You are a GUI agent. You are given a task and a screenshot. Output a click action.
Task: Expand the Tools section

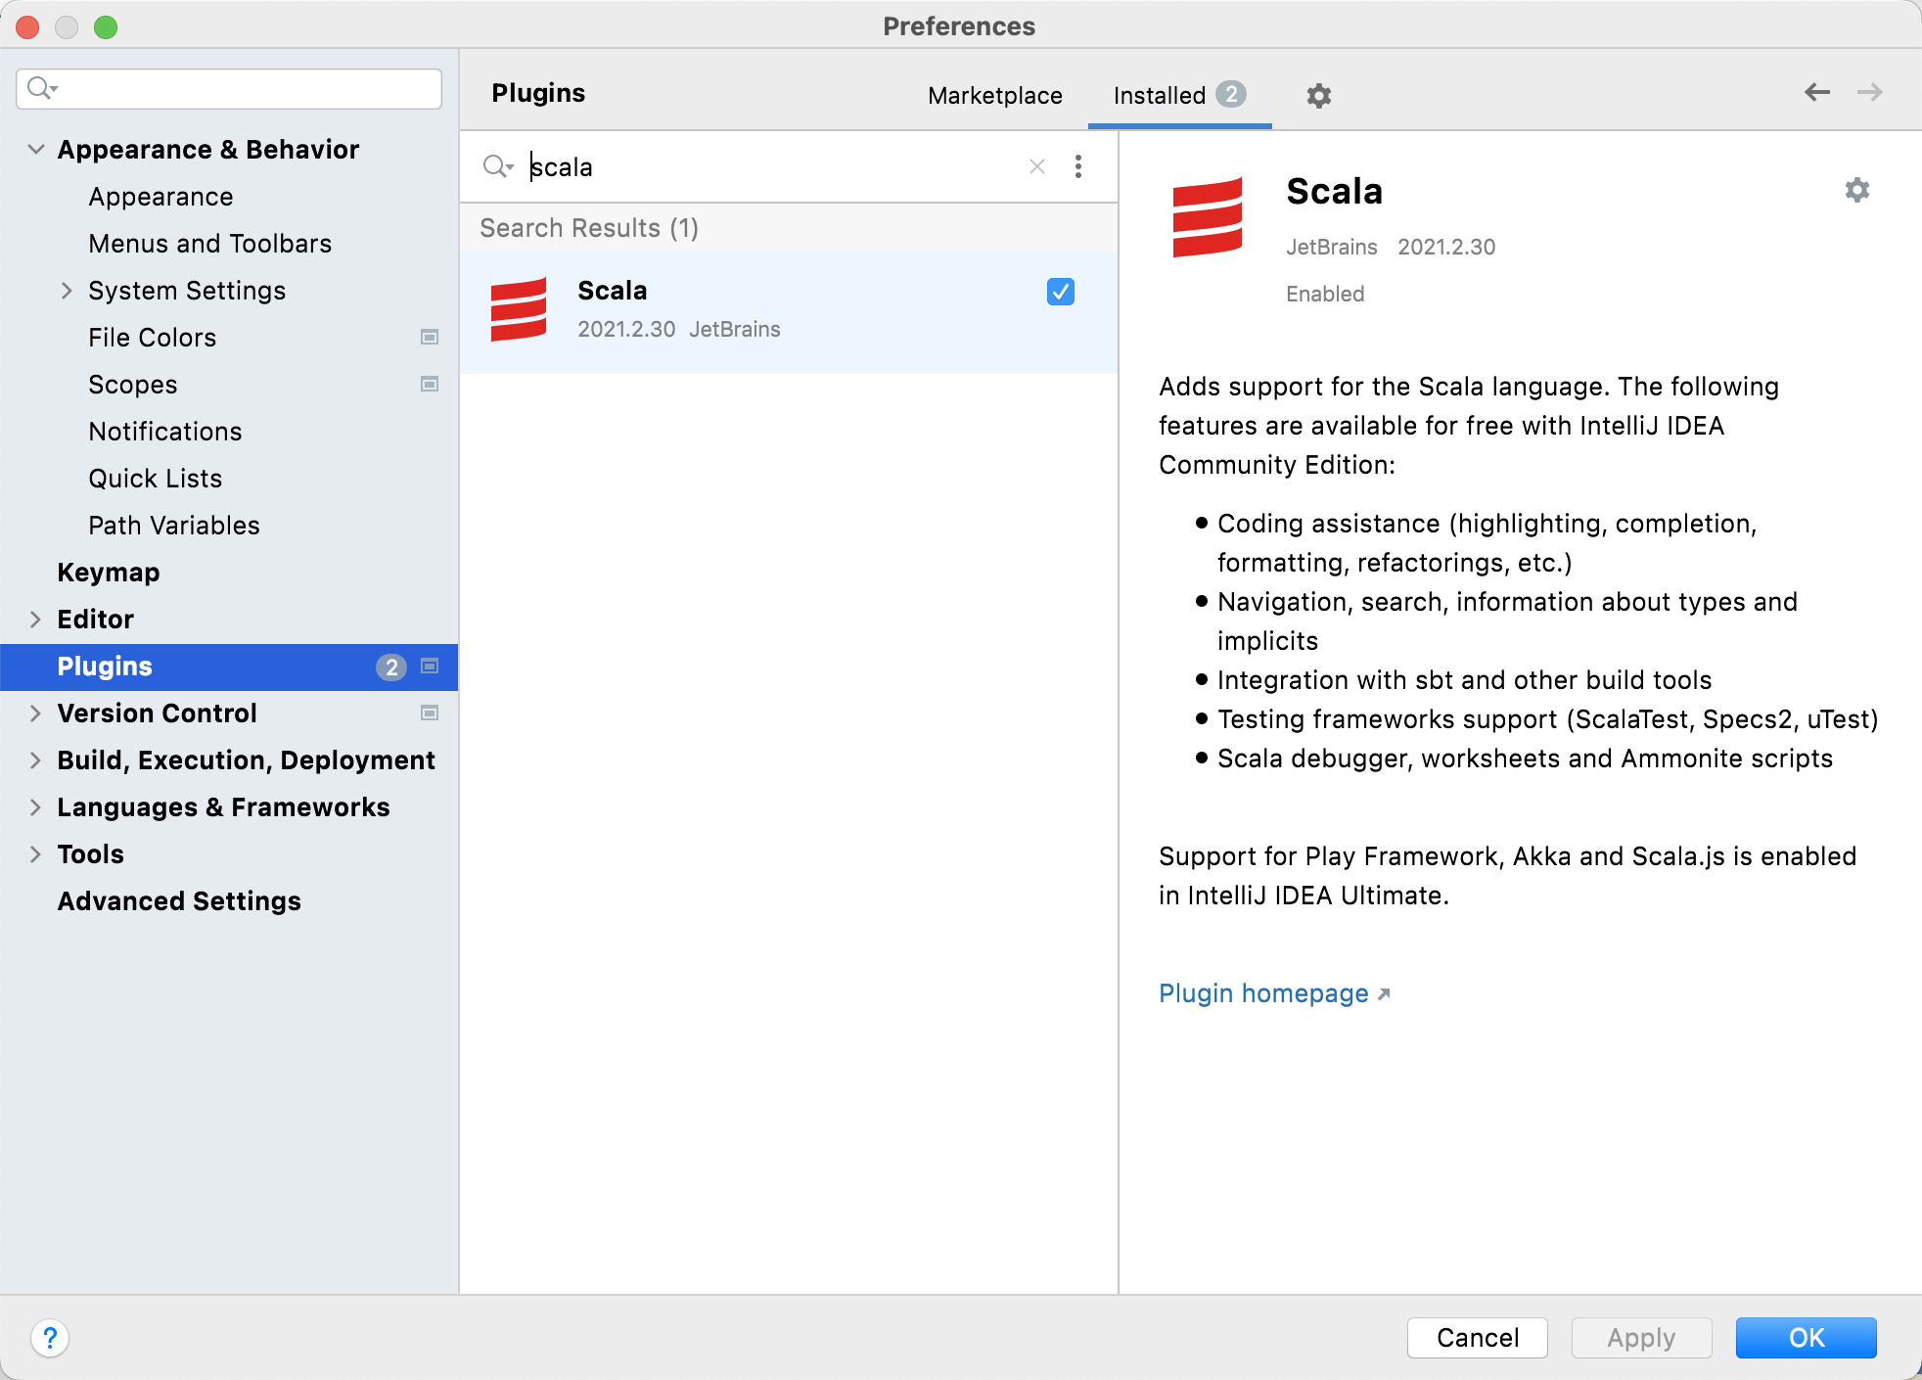tap(36, 853)
